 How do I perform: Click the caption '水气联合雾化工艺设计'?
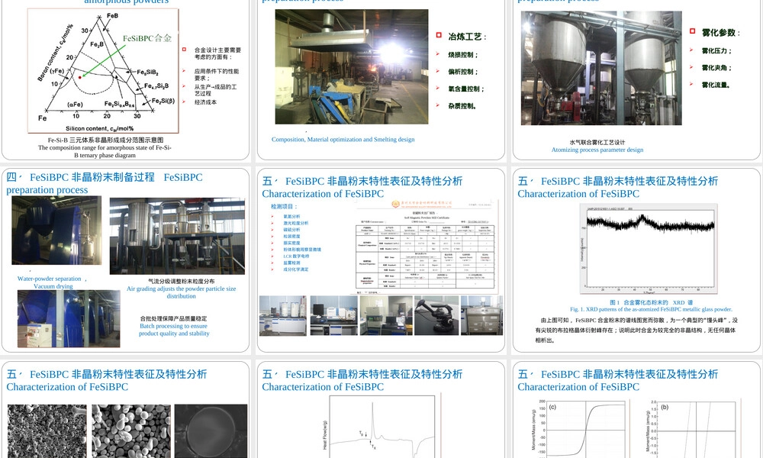[x=597, y=142]
